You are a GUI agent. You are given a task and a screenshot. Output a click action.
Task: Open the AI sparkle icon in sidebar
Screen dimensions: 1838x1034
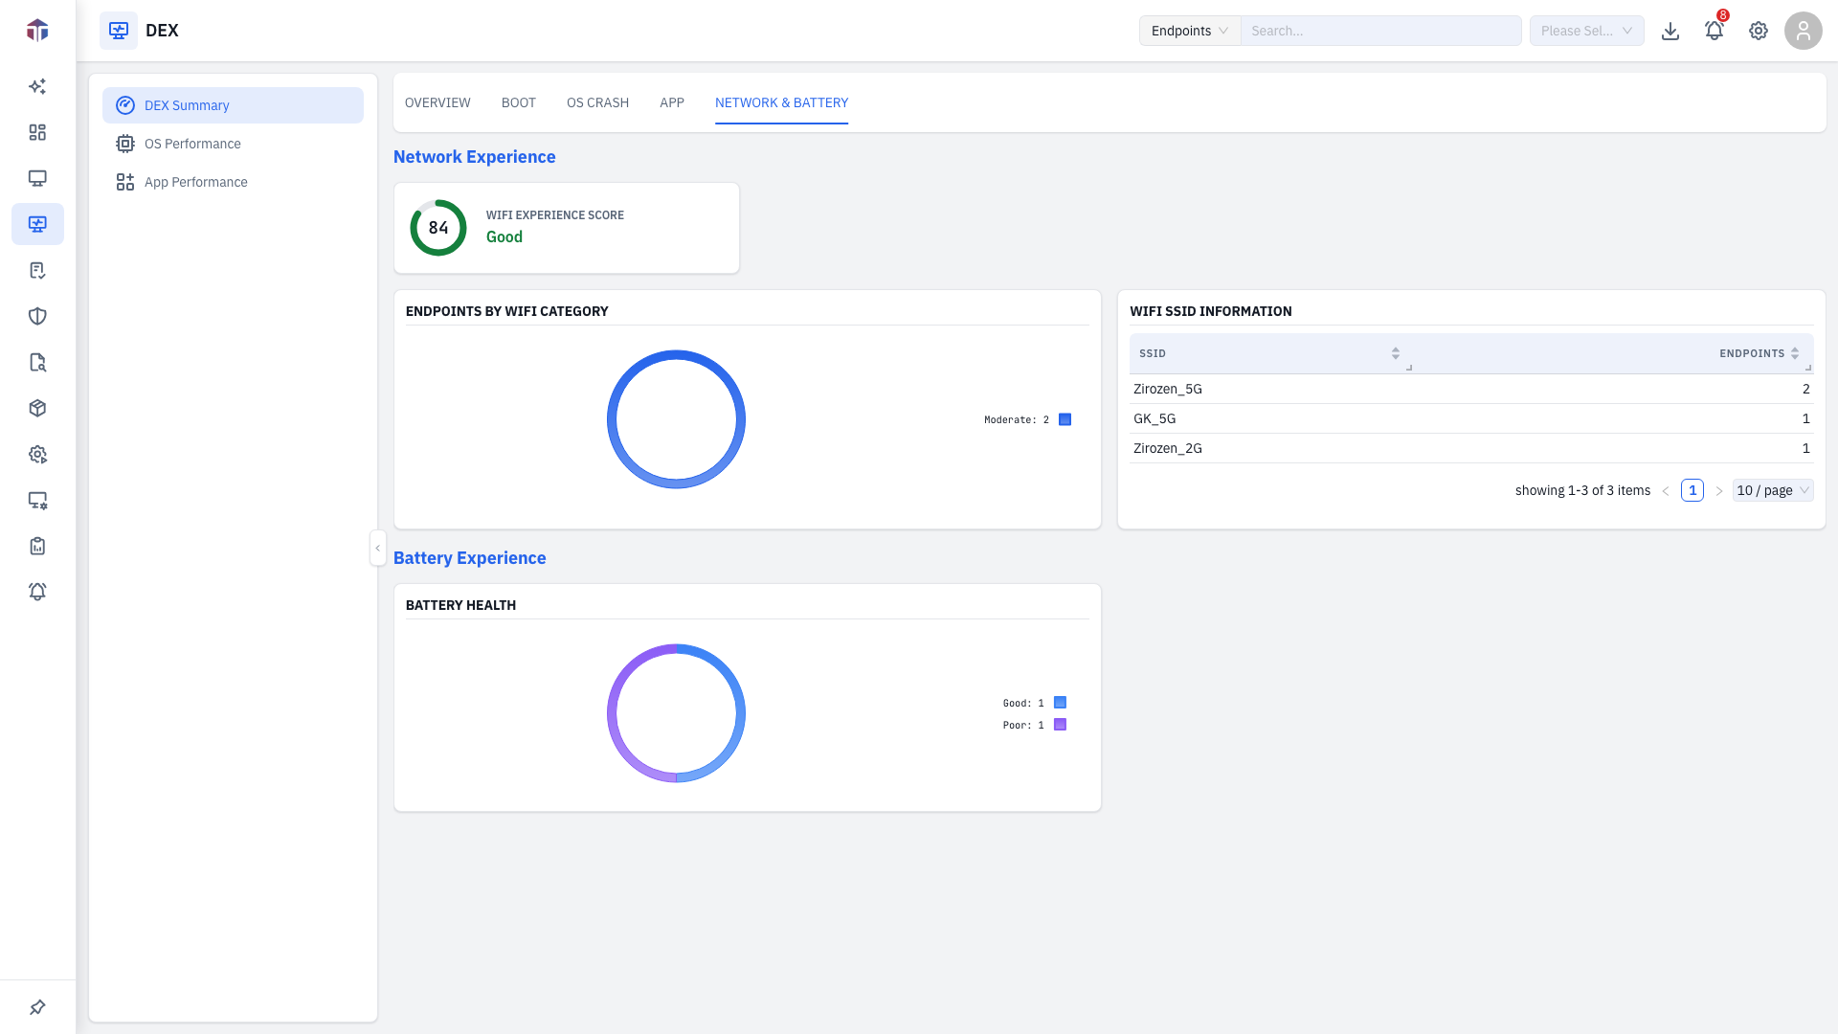click(x=37, y=86)
